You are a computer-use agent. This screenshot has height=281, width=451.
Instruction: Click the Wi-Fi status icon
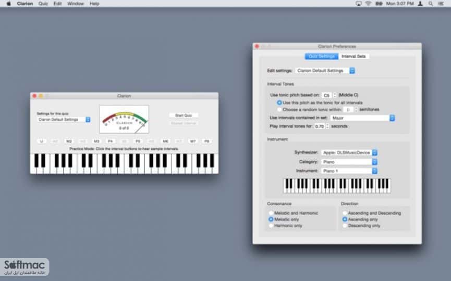368,4
